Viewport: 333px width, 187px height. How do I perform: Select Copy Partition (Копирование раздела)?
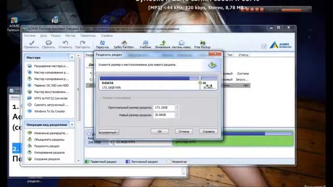coord(46,152)
